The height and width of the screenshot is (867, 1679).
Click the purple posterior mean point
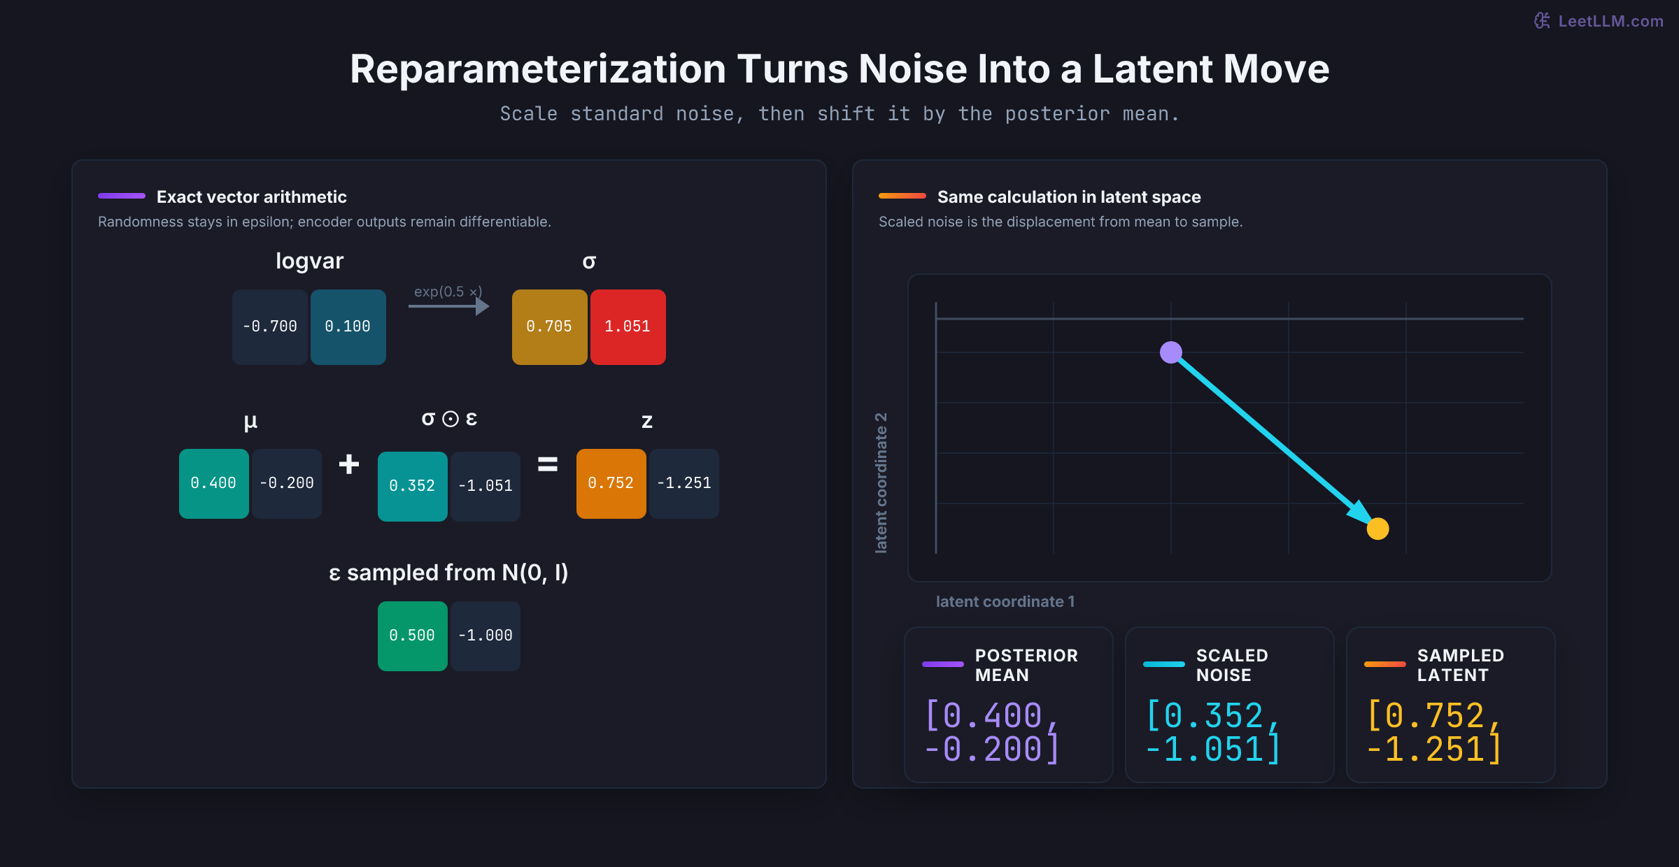[1171, 352]
